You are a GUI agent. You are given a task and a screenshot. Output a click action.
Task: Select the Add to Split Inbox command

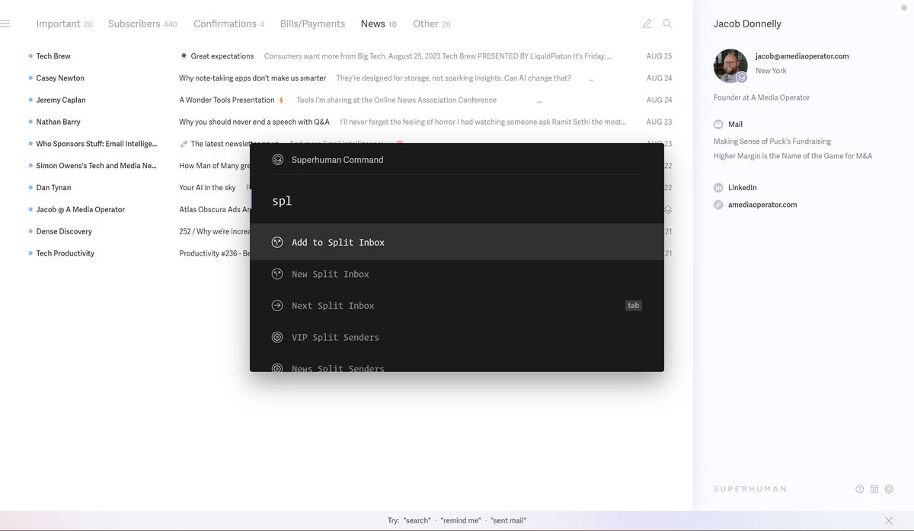(457, 242)
